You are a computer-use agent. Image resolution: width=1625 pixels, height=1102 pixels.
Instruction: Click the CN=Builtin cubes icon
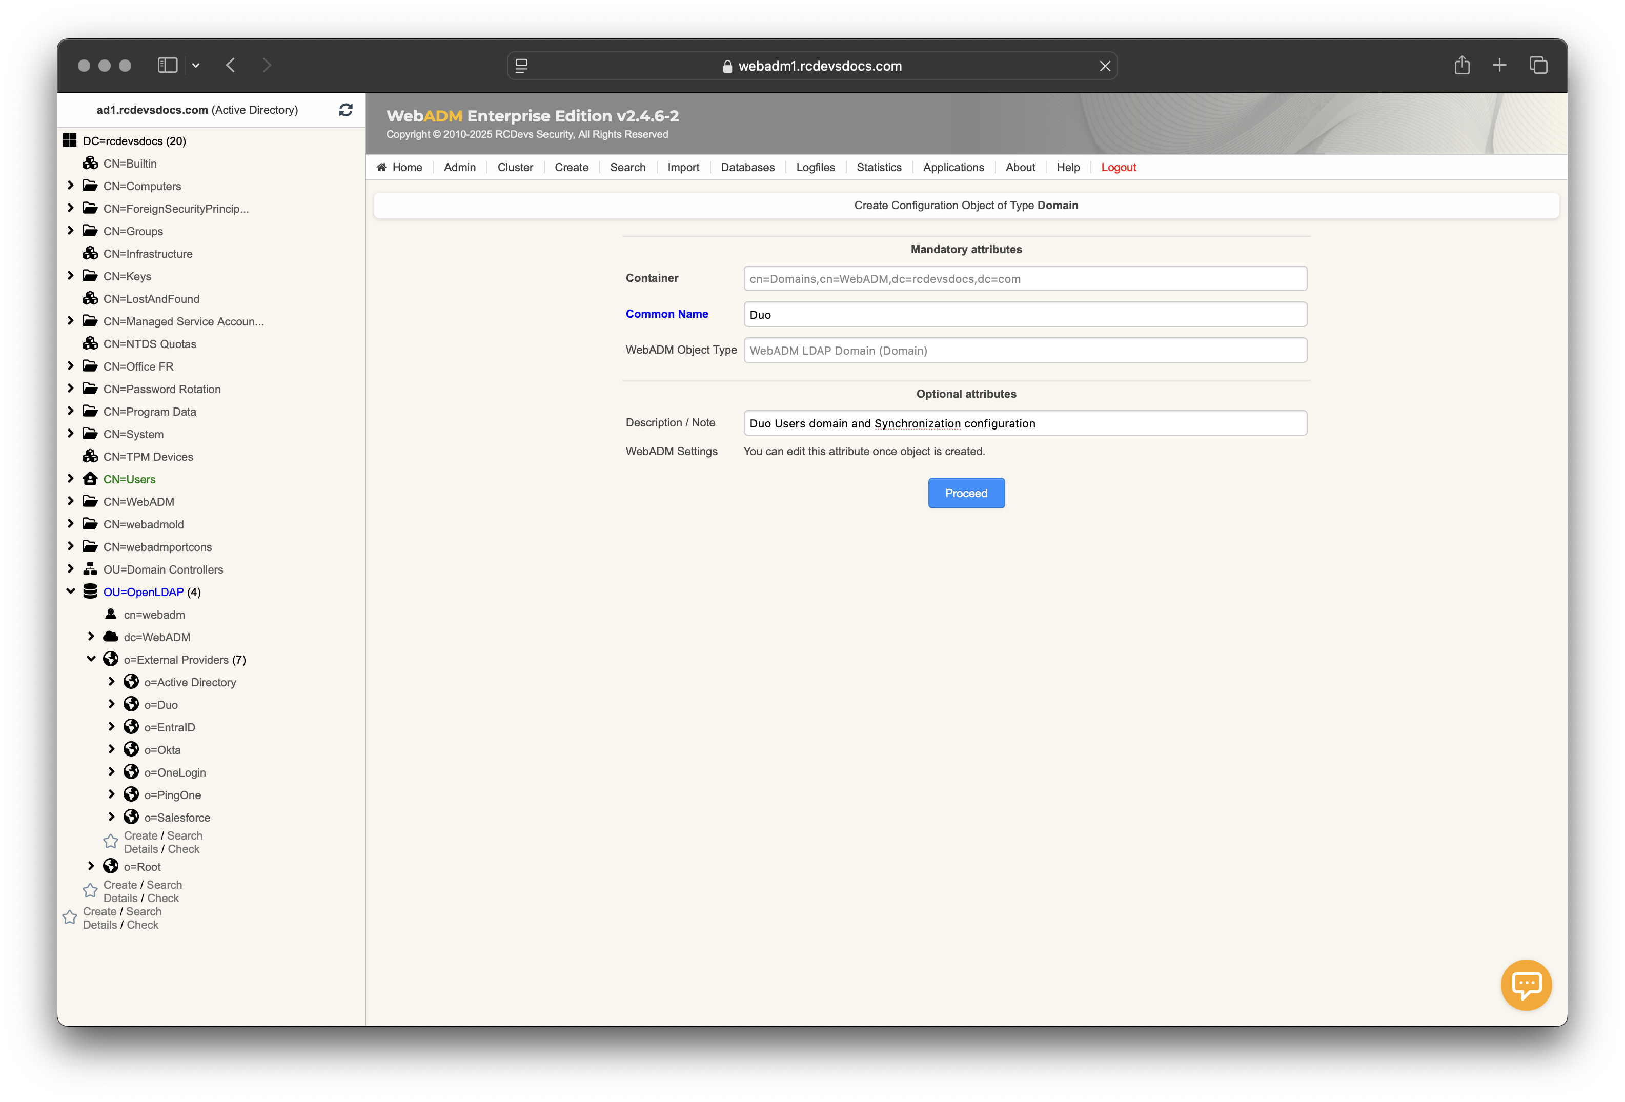click(x=90, y=163)
